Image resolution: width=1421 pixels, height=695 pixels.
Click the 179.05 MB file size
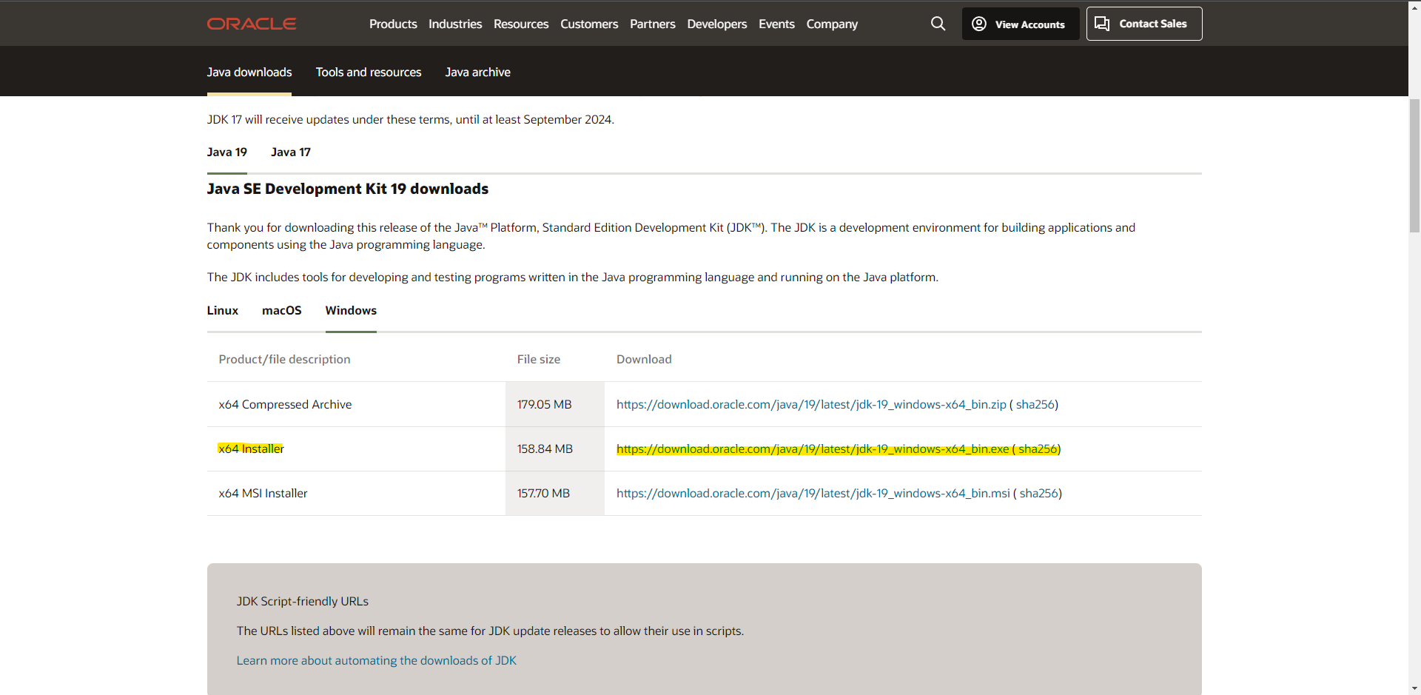coord(544,404)
